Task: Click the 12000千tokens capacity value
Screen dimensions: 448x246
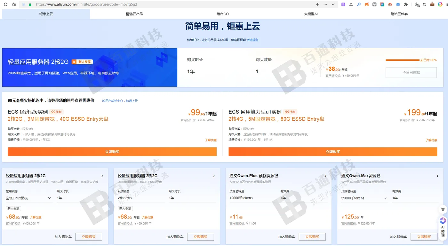Action: pos(241,198)
